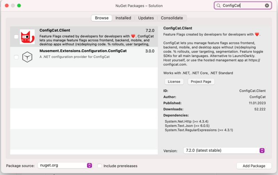Click the magnifying glass search icon
This screenshot has height=175, width=278.
219,6
